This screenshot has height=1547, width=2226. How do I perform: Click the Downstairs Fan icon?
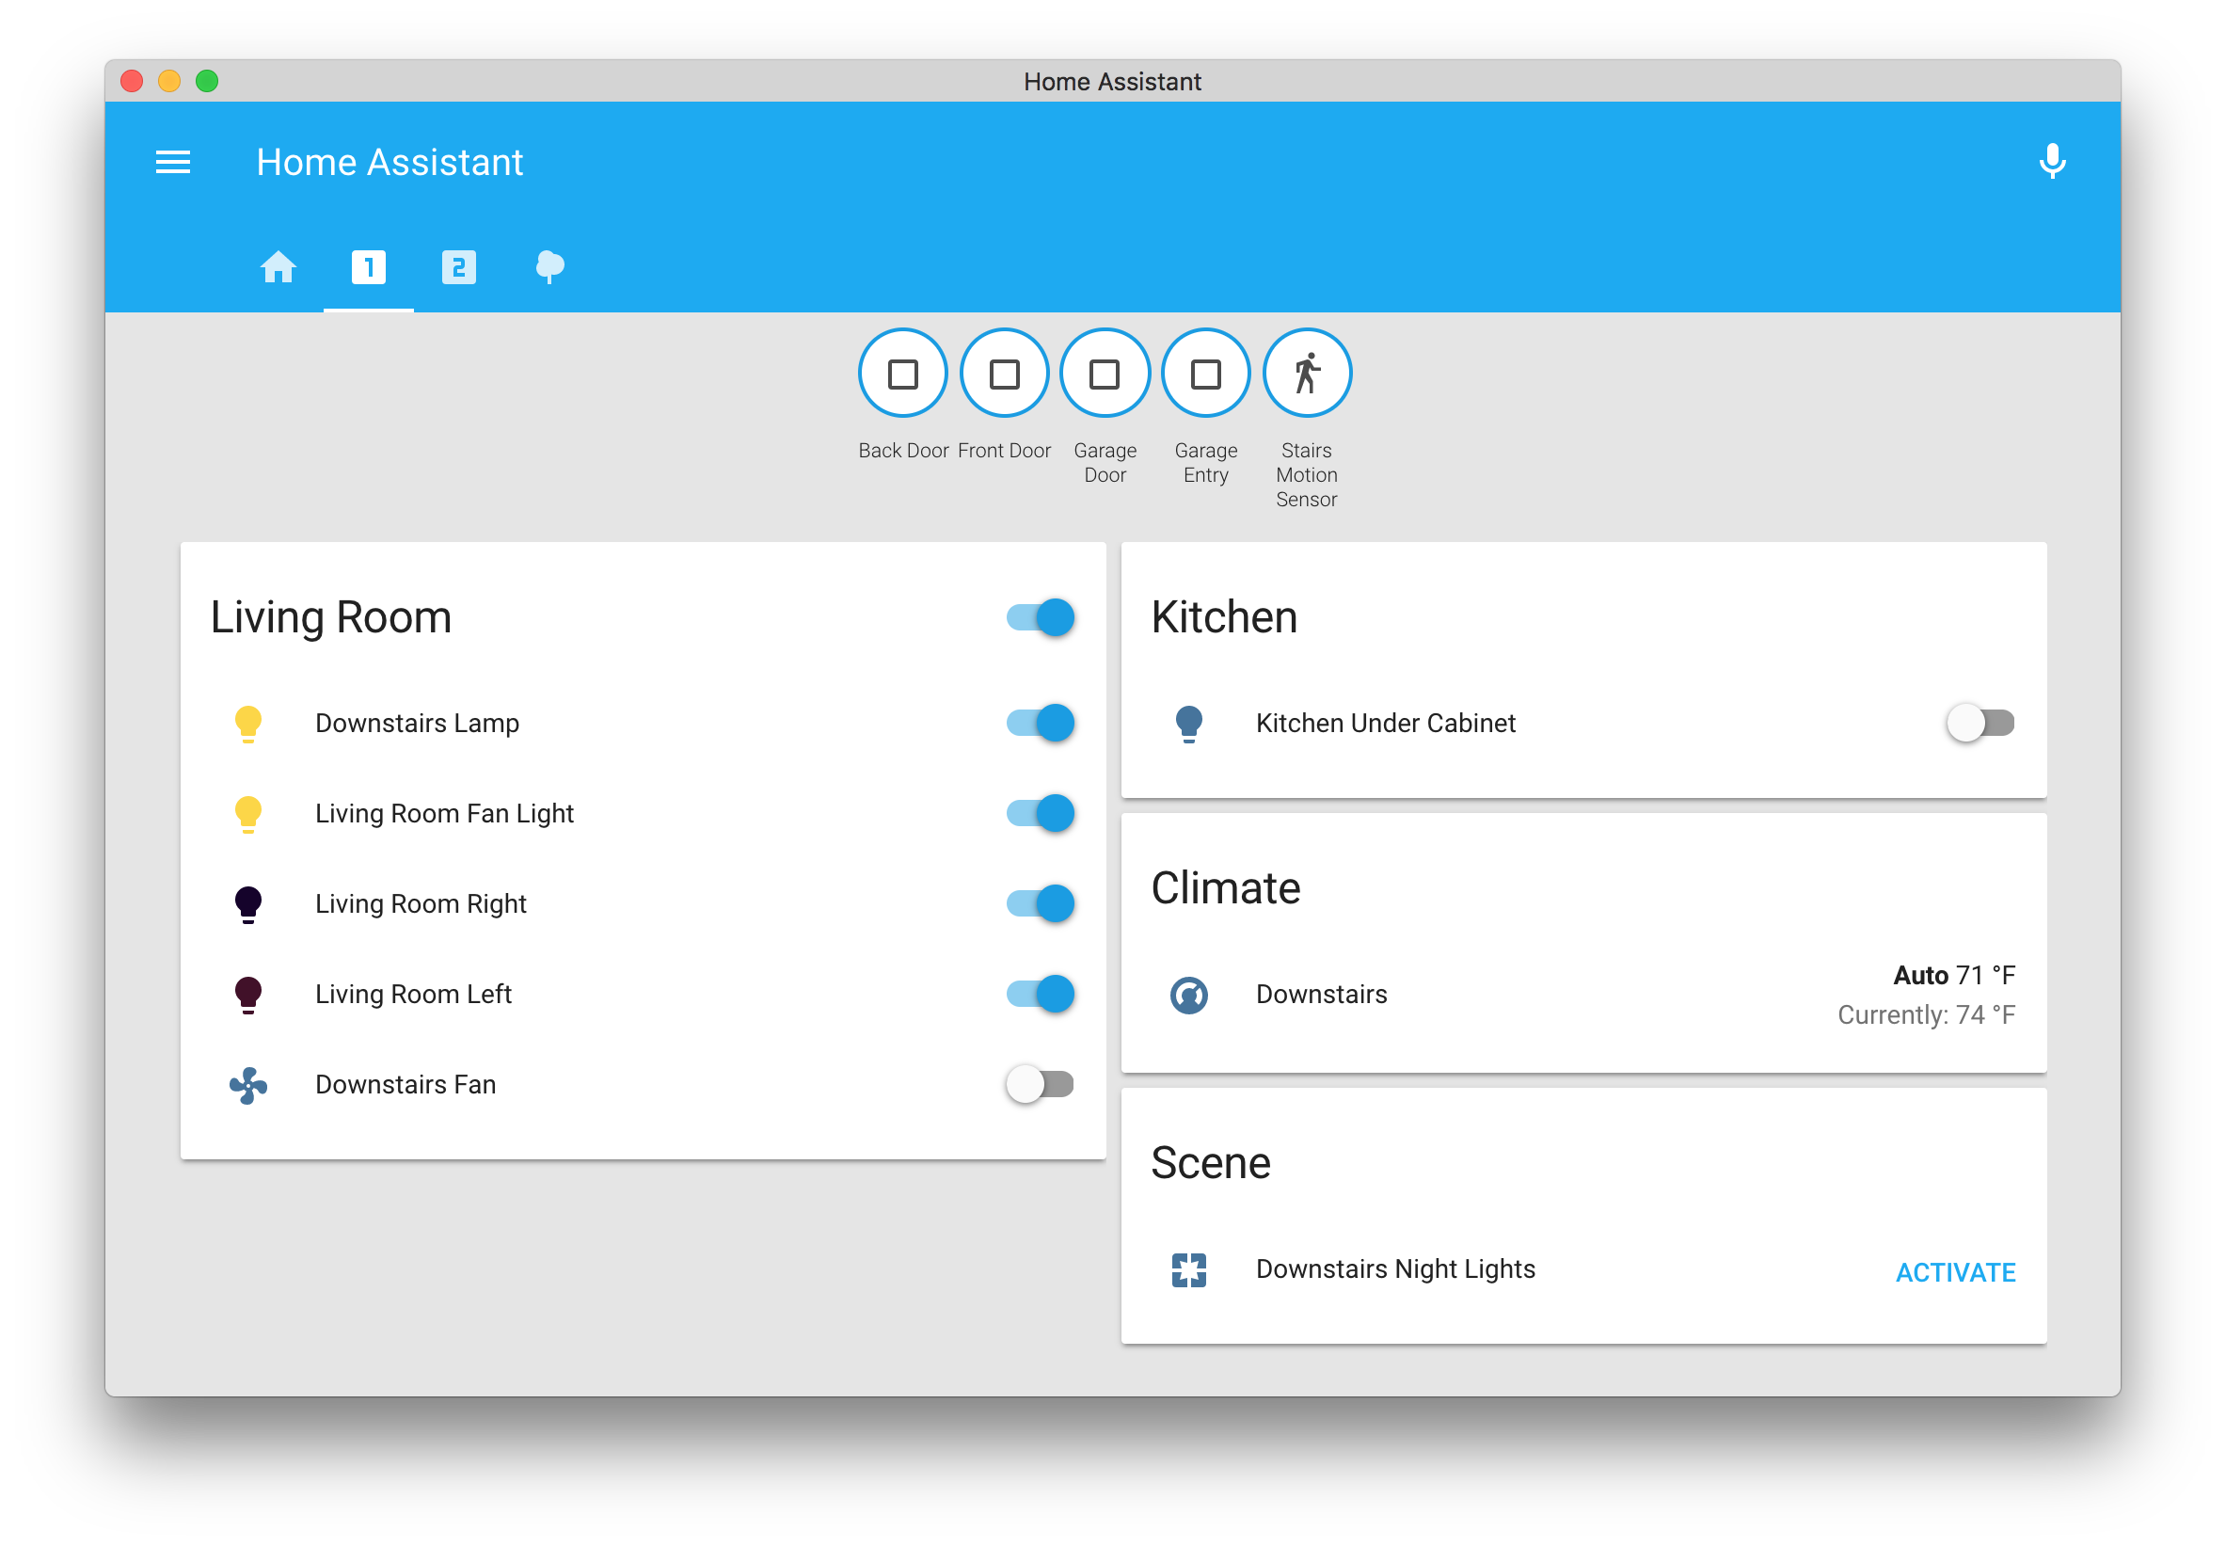(x=248, y=1085)
